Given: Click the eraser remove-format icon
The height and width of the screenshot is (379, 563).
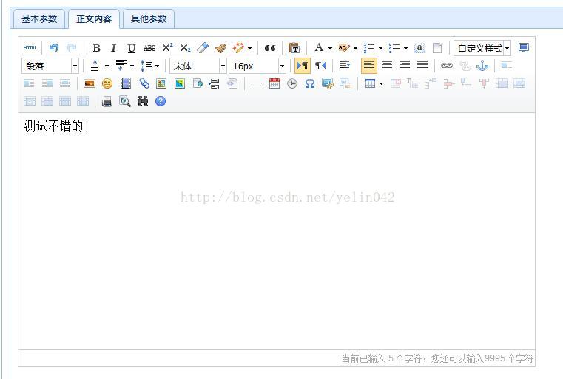Looking at the screenshot, I should (x=203, y=48).
